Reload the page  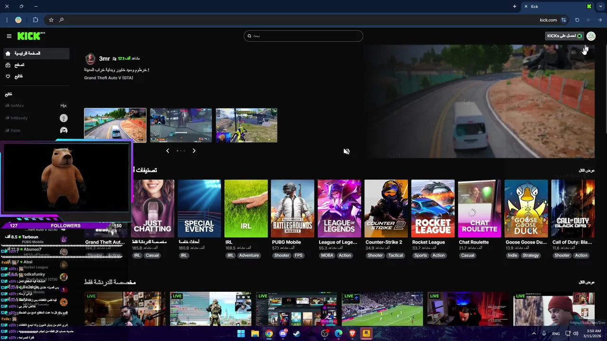coord(577,20)
